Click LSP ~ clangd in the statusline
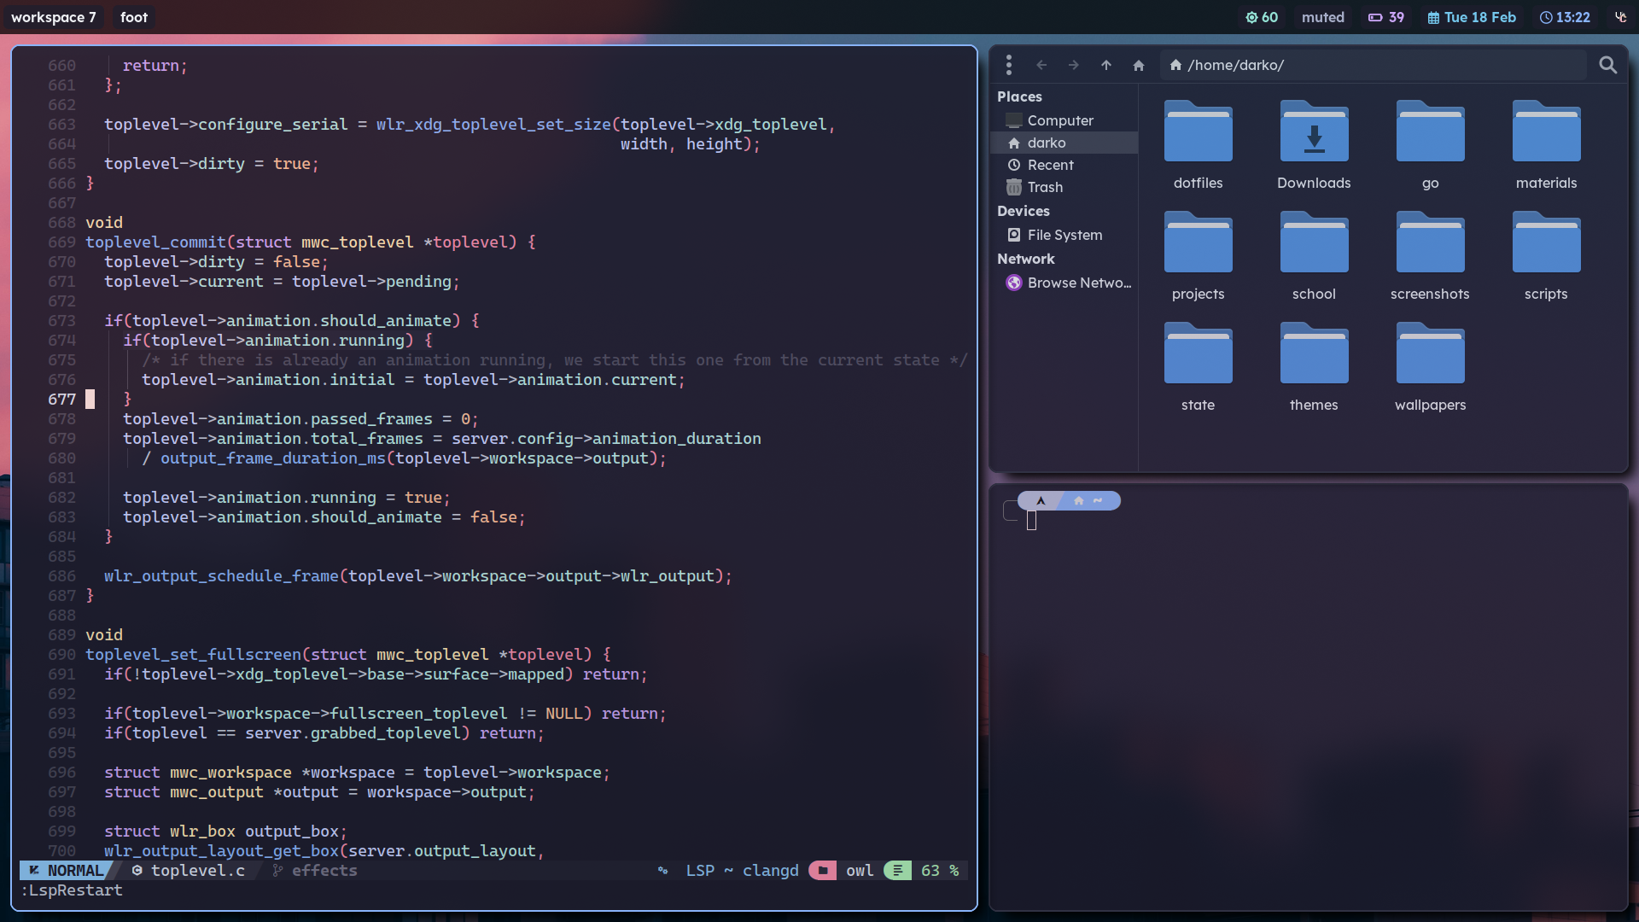This screenshot has height=922, width=1639. coord(742,870)
